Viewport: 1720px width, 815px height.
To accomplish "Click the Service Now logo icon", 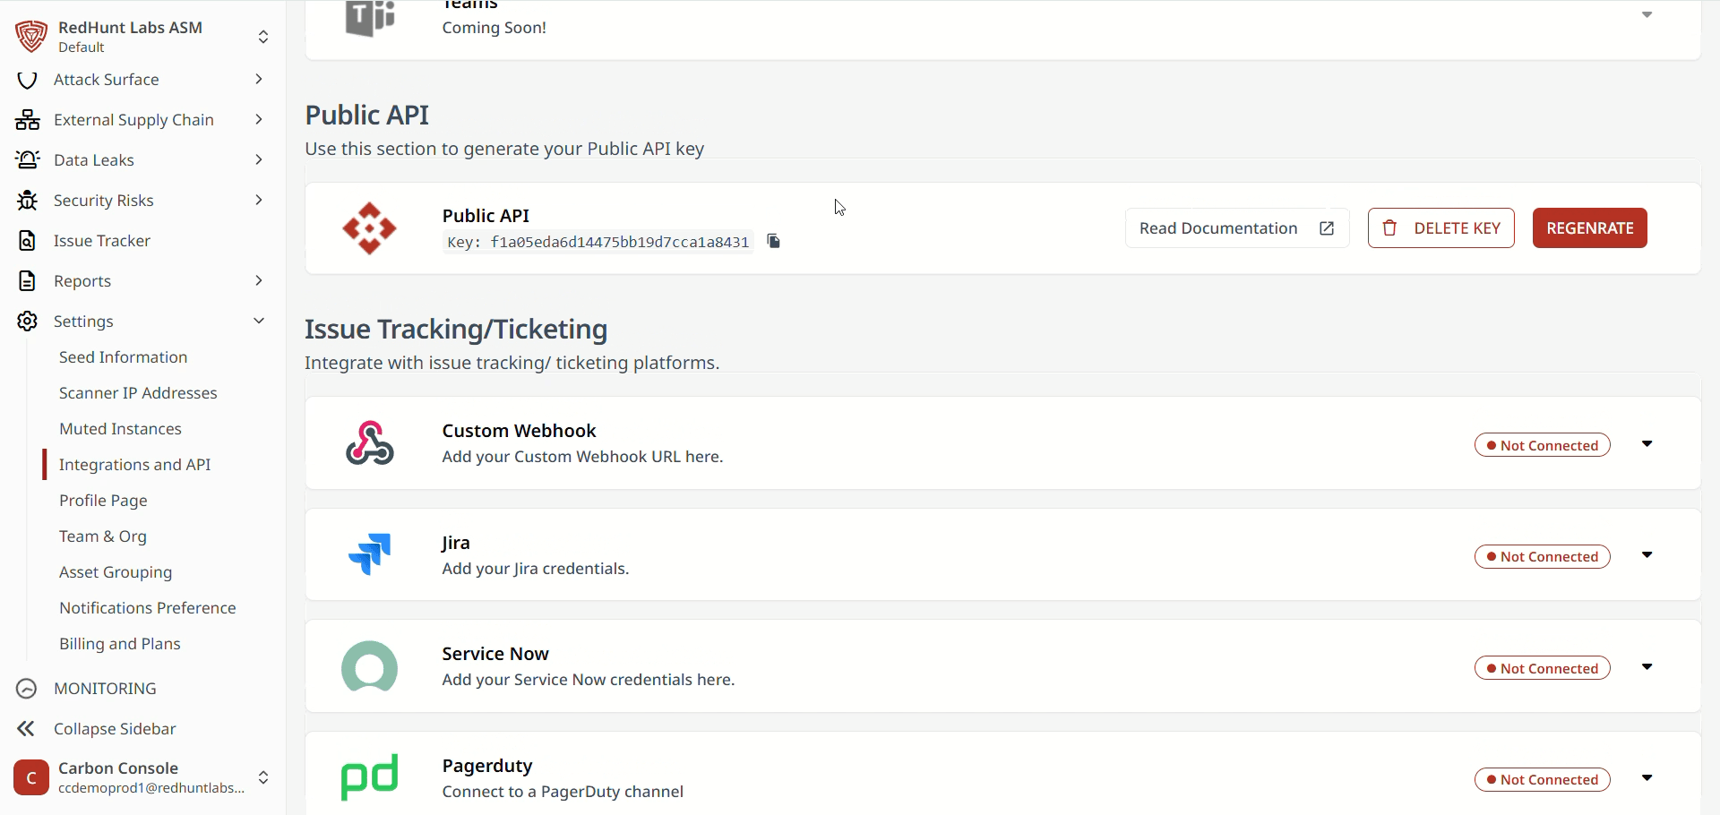I will [x=369, y=666].
